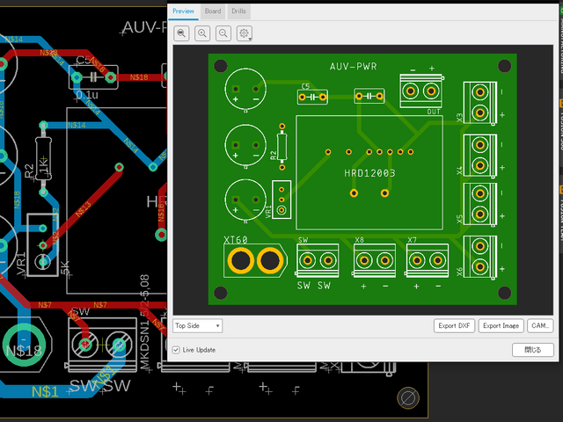The width and height of the screenshot is (563, 422).
Task: Click the C5 label in the preview
Action: 305,86
